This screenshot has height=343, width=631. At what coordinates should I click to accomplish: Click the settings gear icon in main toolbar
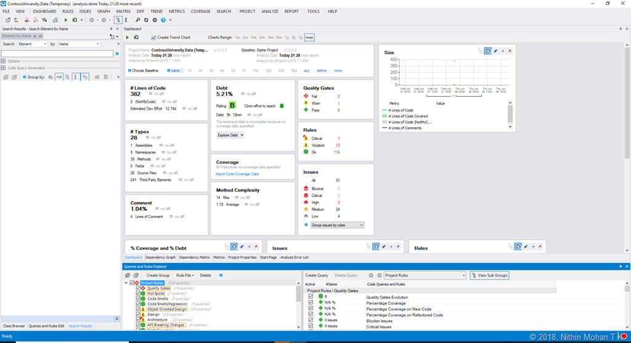point(155,20)
